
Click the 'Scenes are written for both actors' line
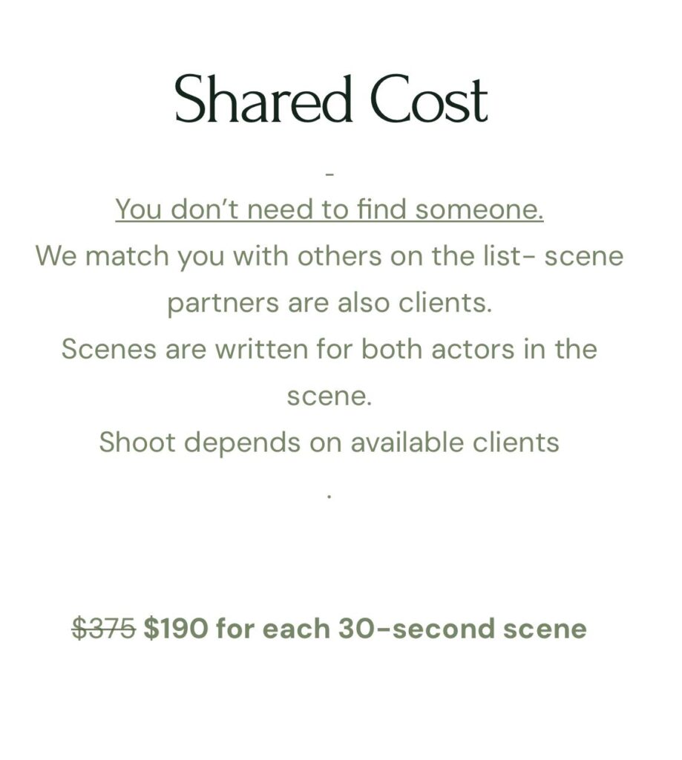click(x=329, y=349)
